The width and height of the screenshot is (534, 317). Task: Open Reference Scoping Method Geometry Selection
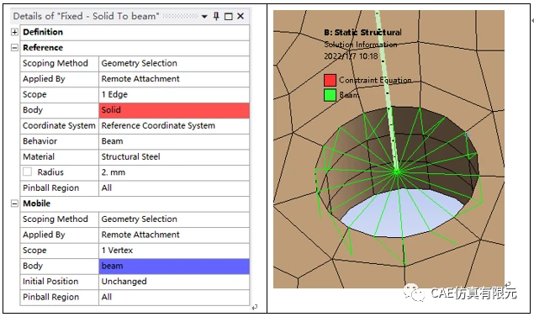click(174, 63)
